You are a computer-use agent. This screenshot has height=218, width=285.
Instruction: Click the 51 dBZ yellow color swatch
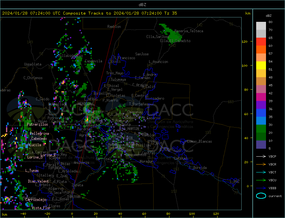pyautogui.click(x=261, y=65)
